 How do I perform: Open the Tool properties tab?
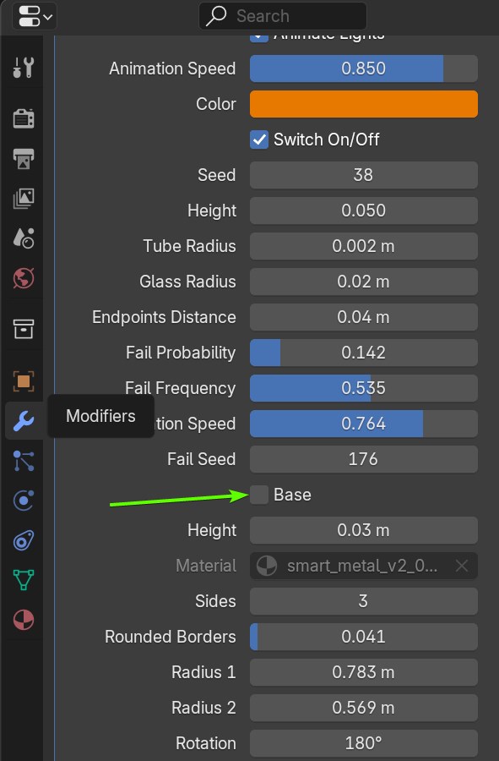pyautogui.click(x=24, y=68)
